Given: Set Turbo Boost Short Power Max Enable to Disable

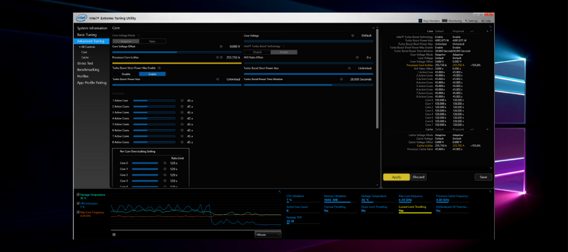Looking at the screenshot, I should click(x=126, y=74).
